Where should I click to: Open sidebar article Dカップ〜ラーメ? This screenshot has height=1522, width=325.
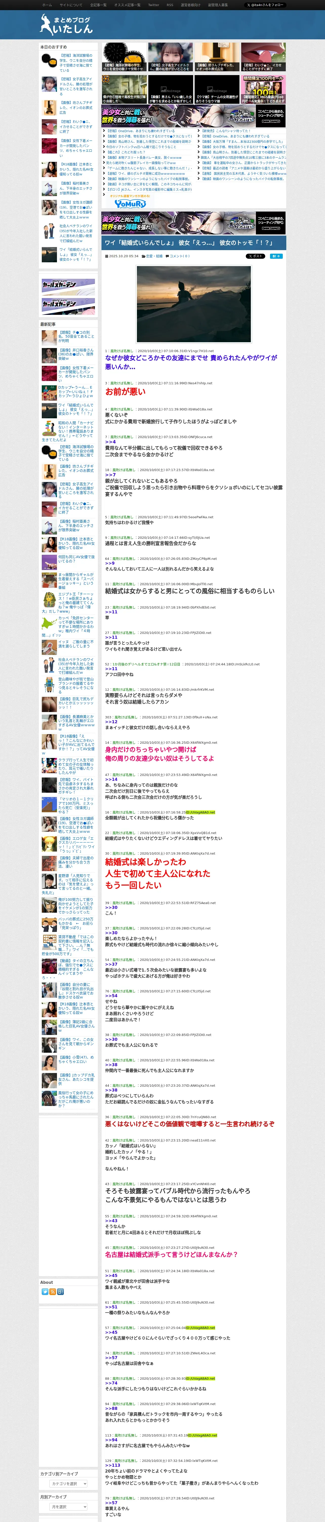pyautogui.click(x=75, y=392)
